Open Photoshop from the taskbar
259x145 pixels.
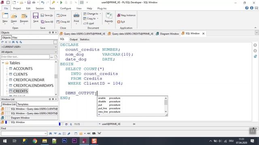point(64,141)
